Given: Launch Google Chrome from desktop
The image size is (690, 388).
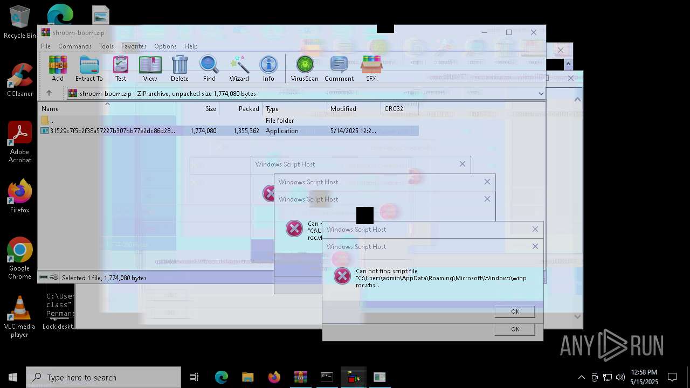Looking at the screenshot, I should (x=20, y=258).
